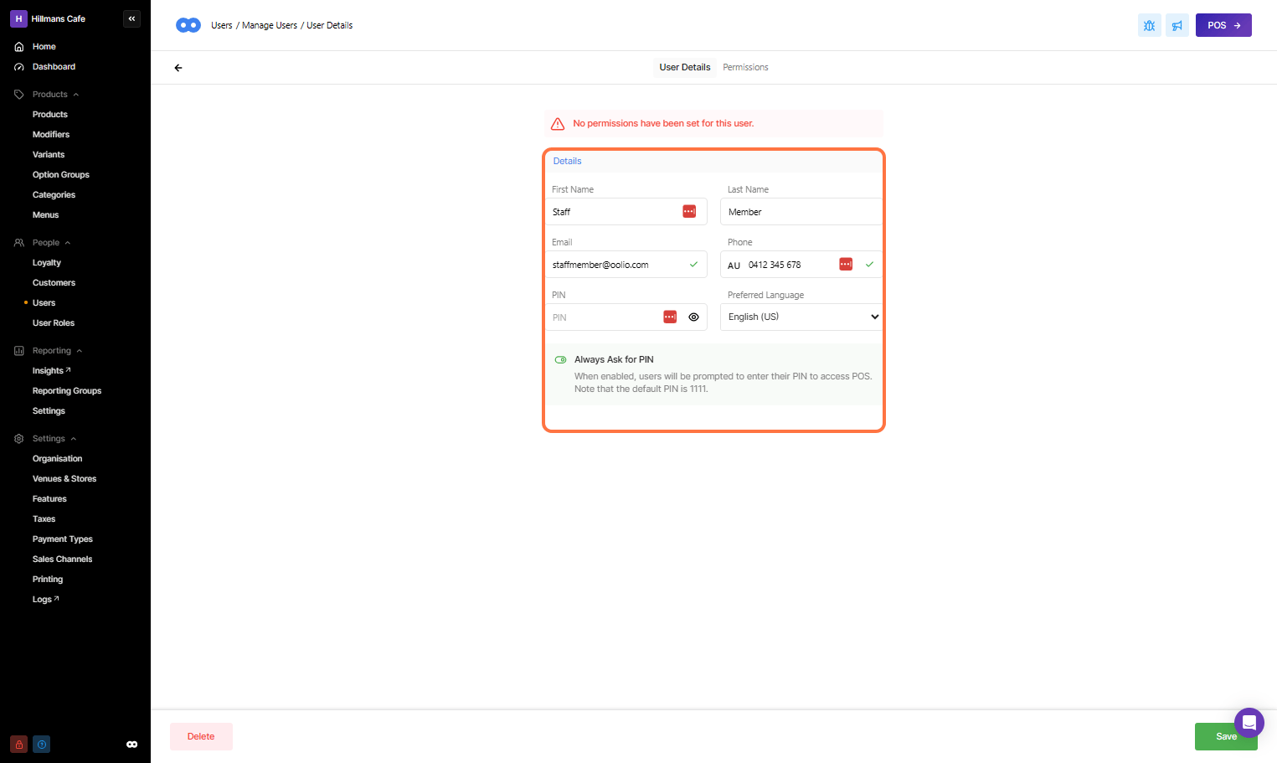Click the Oolio logo in header

[x=188, y=25]
